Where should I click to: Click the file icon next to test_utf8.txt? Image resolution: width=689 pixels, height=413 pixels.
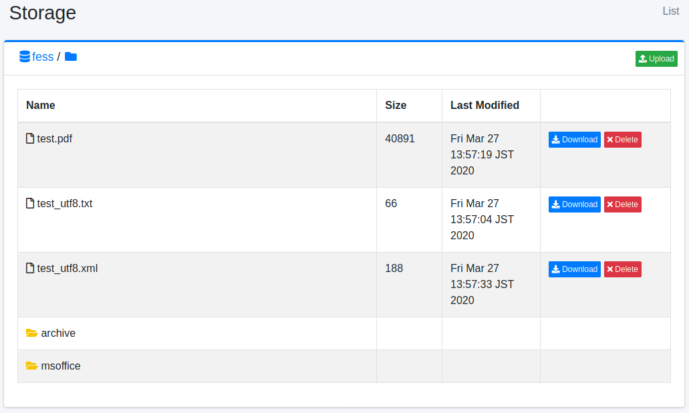click(x=29, y=204)
